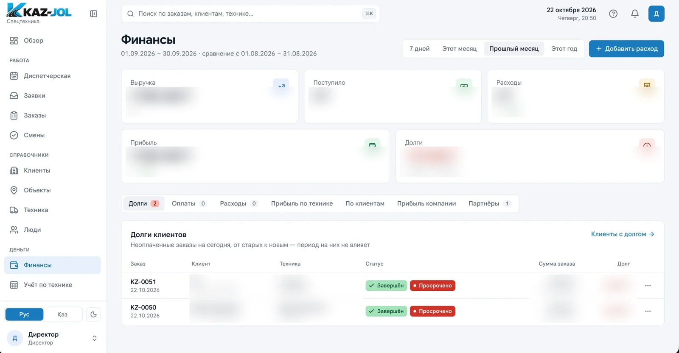The height and width of the screenshot is (353, 679).
Task: Click order number KZ-0051
Action: click(143, 282)
